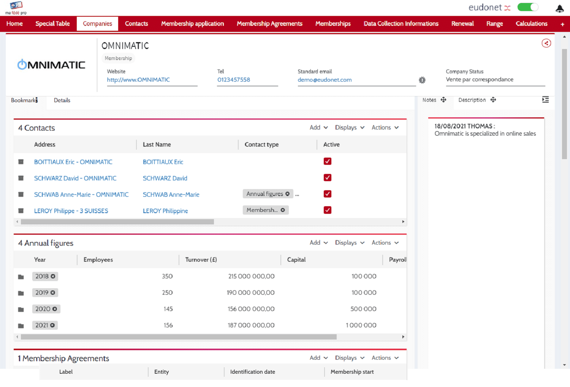This screenshot has height=387, width=570.
Task: Uncheck Active for SCHWAB Anne-Marie
Action: [328, 194]
